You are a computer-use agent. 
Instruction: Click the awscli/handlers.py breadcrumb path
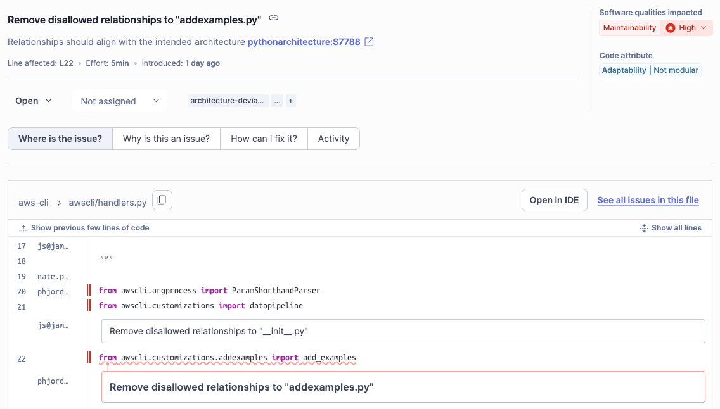[108, 203]
